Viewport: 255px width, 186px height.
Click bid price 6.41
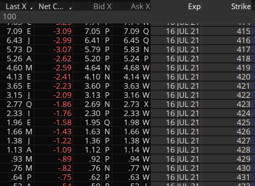(92, 41)
